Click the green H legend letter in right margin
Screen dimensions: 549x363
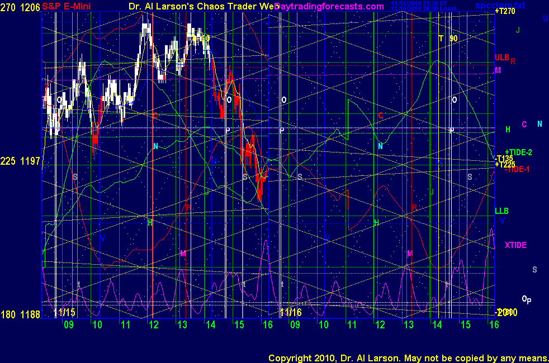tap(508, 130)
